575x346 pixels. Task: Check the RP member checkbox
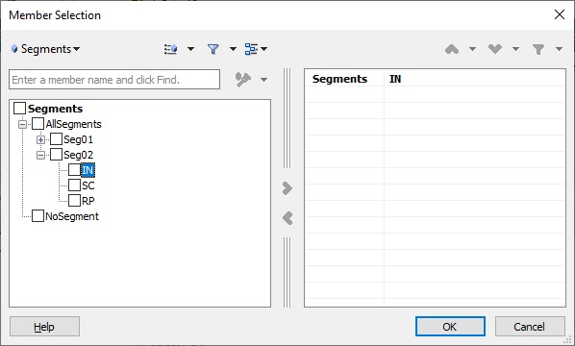(74, 201)
